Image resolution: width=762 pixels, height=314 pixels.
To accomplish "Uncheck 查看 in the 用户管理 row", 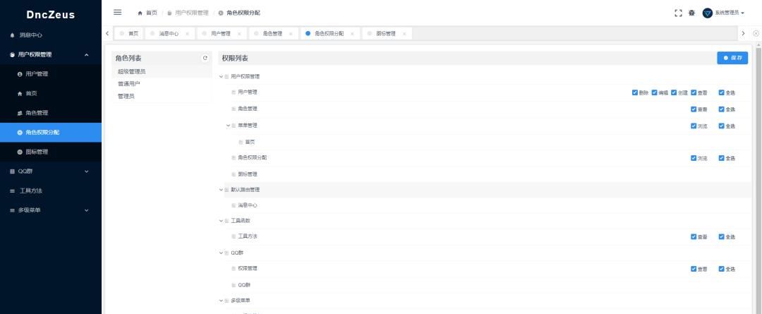I will (x=694, y=92).
